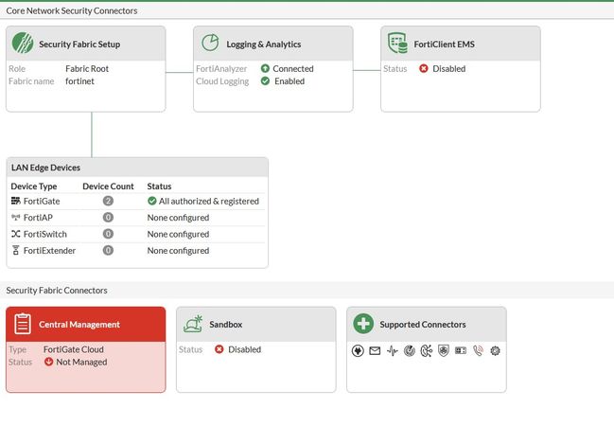Click the FortiExtender device type entry

point(49,251)
